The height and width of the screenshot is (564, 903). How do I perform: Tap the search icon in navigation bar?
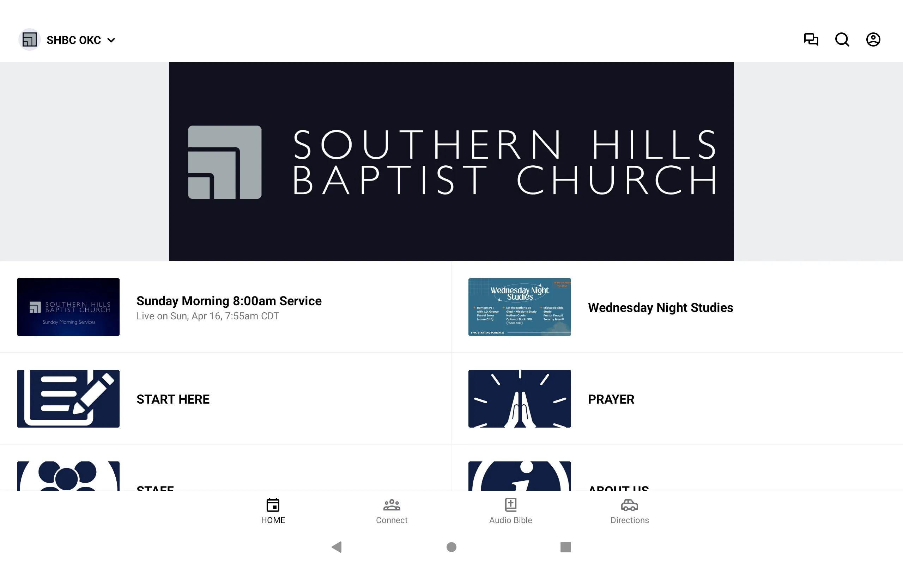click(842, 39)
